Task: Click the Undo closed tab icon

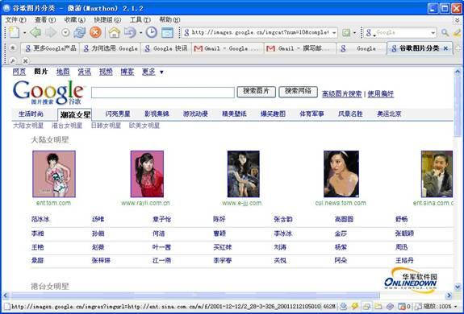Action: coord(130,32)
